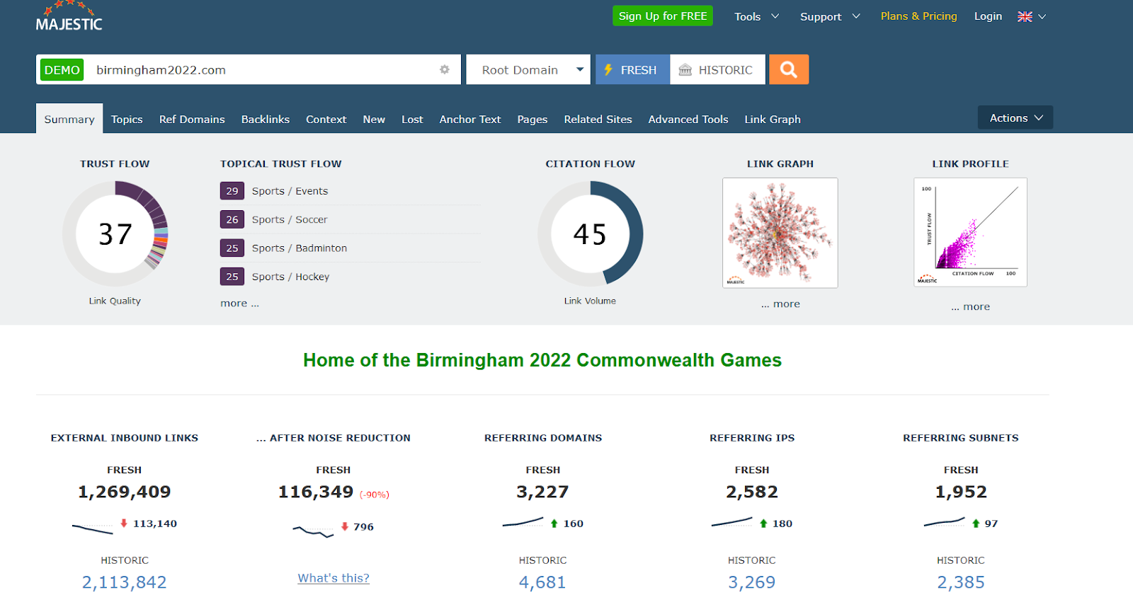View the Related Sites tab

pos(598,119)
